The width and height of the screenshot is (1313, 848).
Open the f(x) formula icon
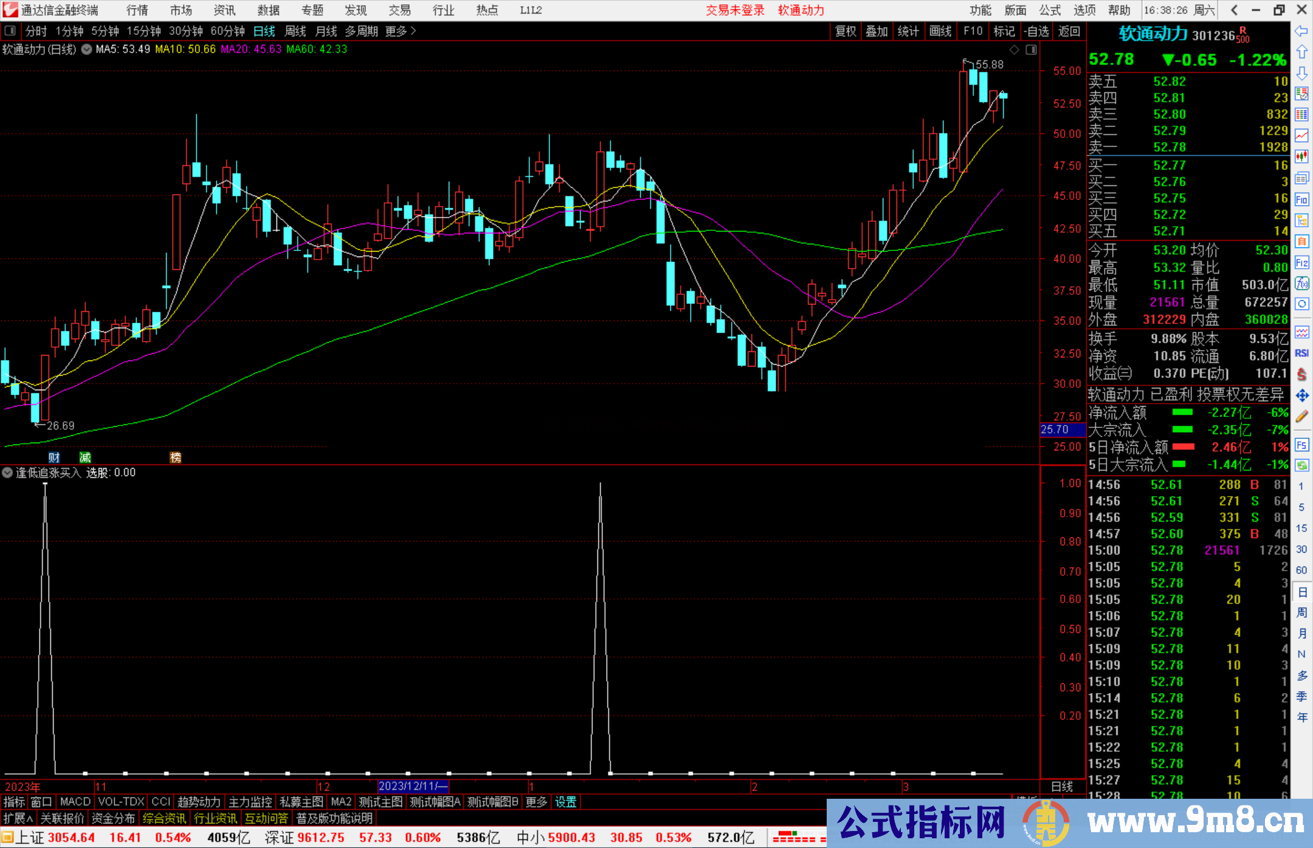point(1301,283)
